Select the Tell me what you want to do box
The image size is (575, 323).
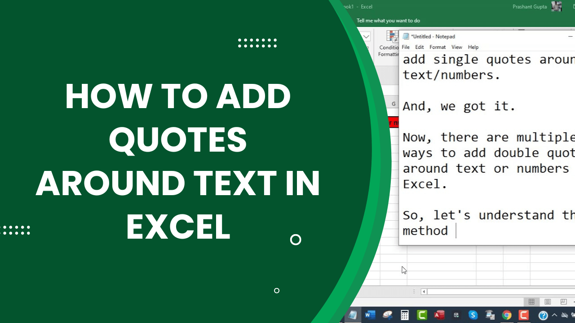(388, 21)
